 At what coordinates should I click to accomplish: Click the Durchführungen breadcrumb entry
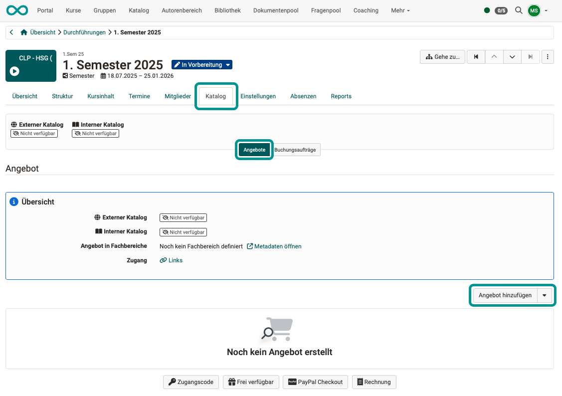coord(84,32)
